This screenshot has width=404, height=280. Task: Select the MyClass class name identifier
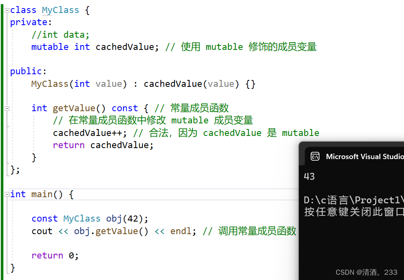pos(60,10)
